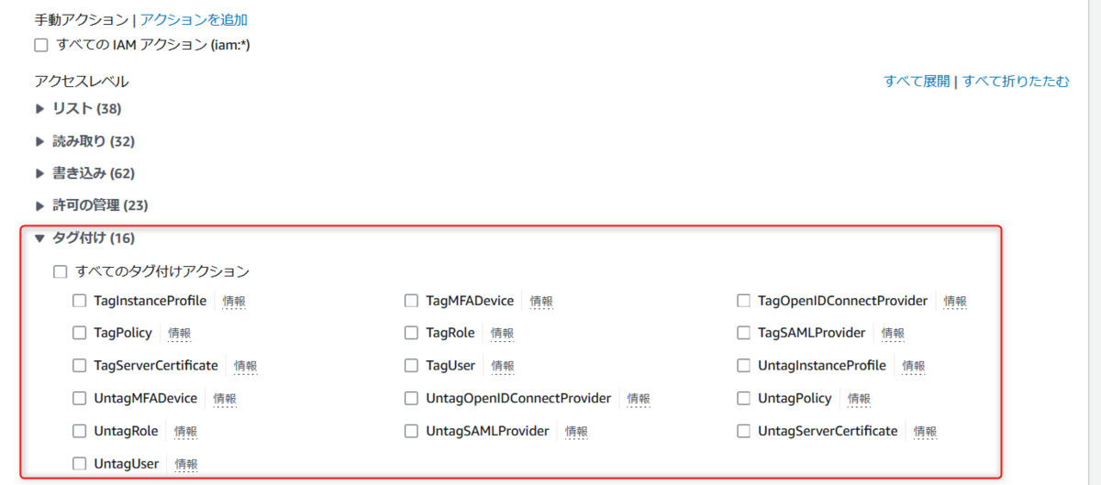Click the すべて折りたたむ link
The width and height of the screenshot is (1101, 485).
[x=1016, y=81]
